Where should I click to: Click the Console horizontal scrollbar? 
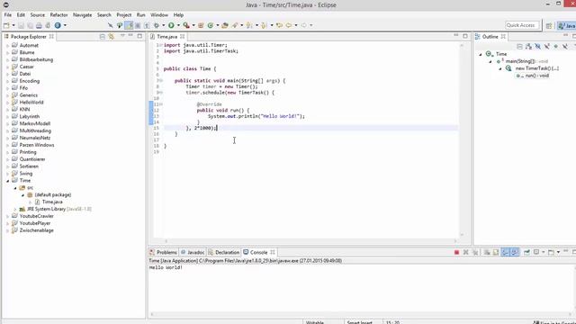click(x=360, y=314)
